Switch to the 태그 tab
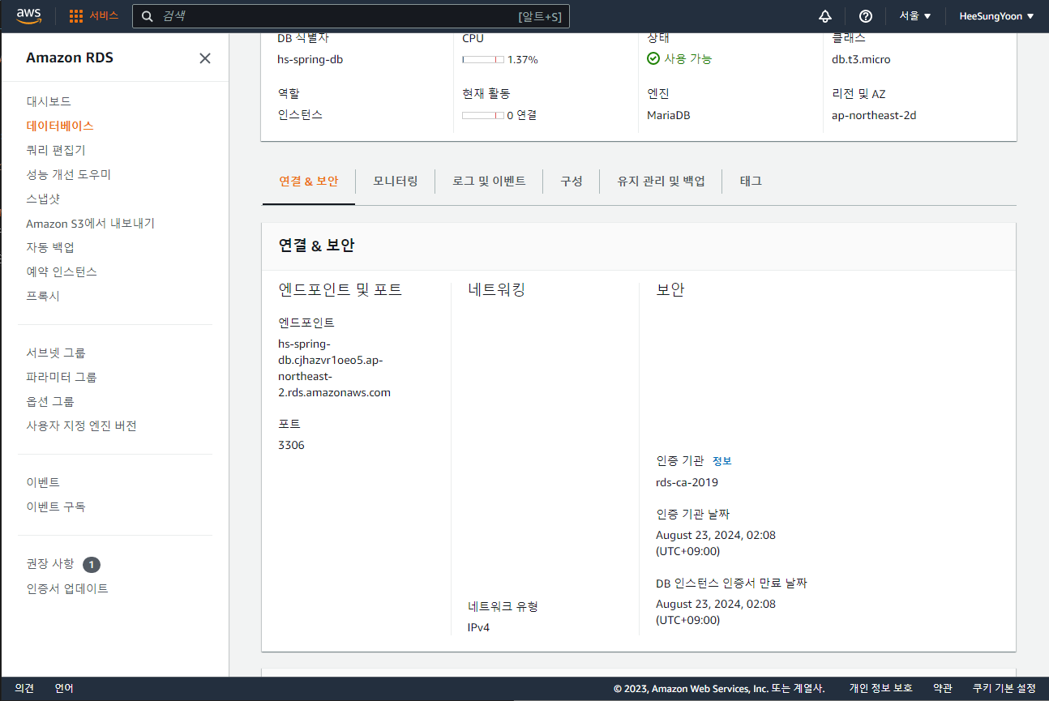 [751, 182]
